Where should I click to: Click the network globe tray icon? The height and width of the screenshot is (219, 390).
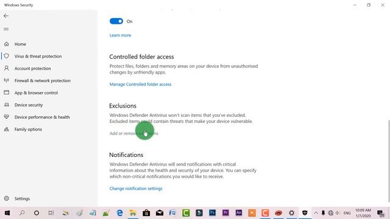(330, 213)
